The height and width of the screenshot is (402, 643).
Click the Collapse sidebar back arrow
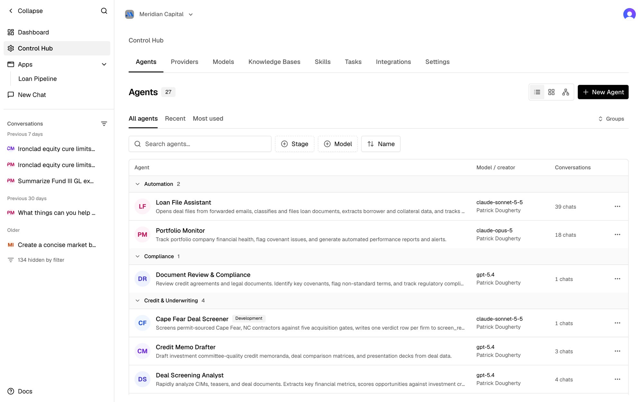11,11
